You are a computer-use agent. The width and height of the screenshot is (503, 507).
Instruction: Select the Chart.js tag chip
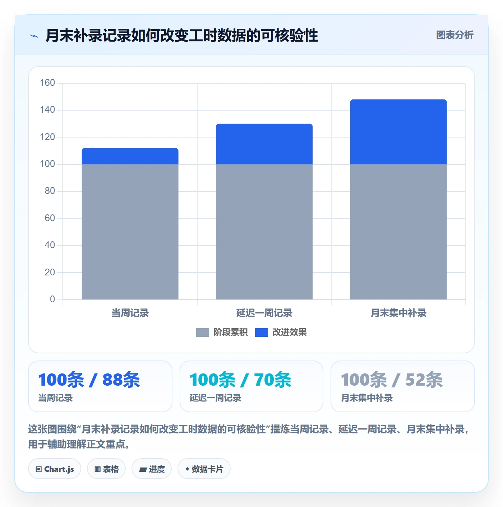pos(55,469)
